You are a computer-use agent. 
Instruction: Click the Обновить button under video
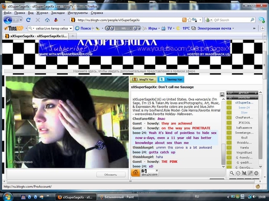[110, 175]
